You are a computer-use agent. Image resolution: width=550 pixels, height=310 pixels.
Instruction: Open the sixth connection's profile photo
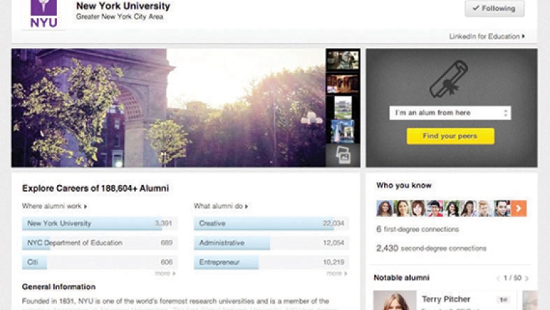point(469,209)
